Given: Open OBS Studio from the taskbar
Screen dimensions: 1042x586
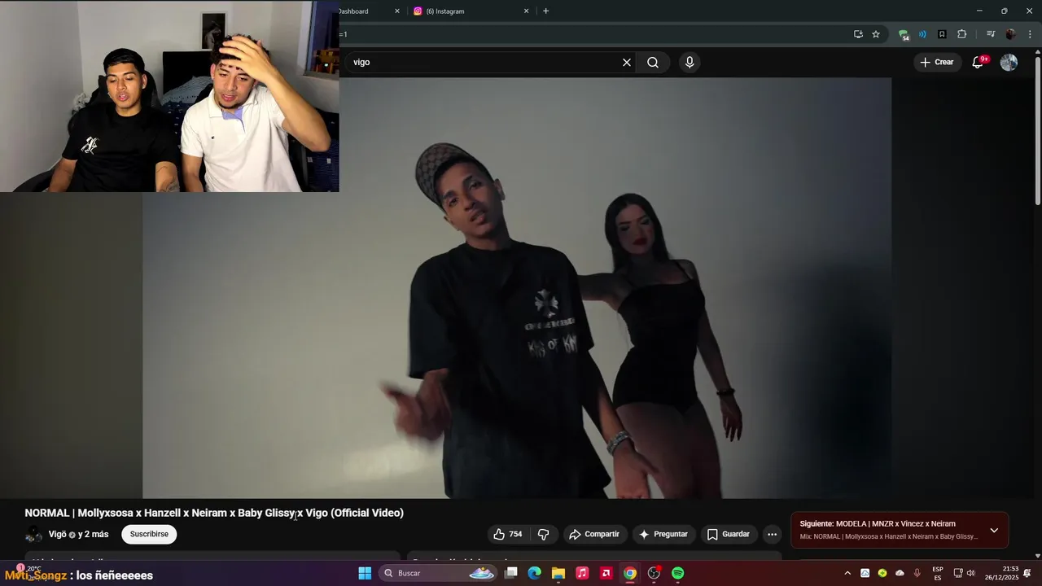Looking at the screenshot, I should (x=654, y=573).
